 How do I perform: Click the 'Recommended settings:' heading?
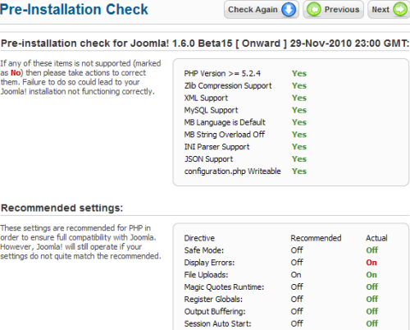[x=62, y=208]
